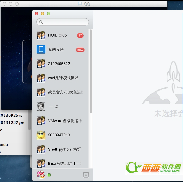Viewport: 183px width, 182px height.
Task: Minimize the chat window with the yellow button
Action: point(43,13)
